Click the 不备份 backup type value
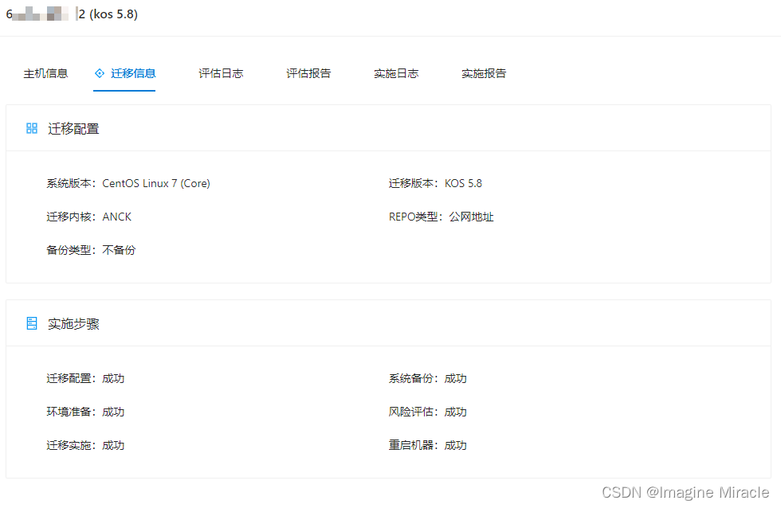 pos(119,250)
